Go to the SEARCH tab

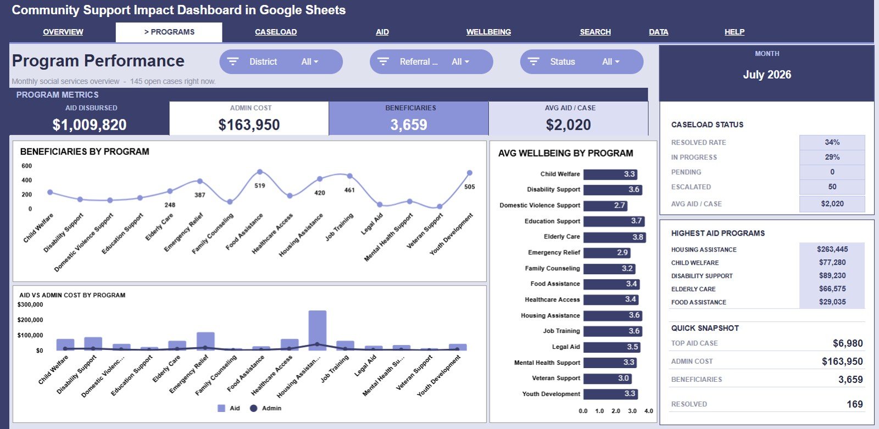tap(596, 32)
